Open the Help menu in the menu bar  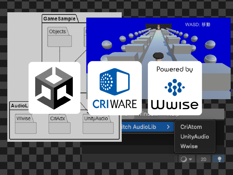[171, 114]
